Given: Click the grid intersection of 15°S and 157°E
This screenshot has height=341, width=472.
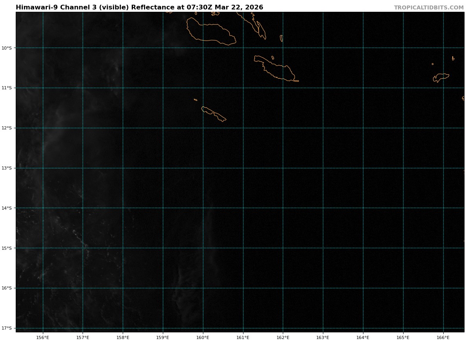Looking at the screenshot, I should click(83, 248).
